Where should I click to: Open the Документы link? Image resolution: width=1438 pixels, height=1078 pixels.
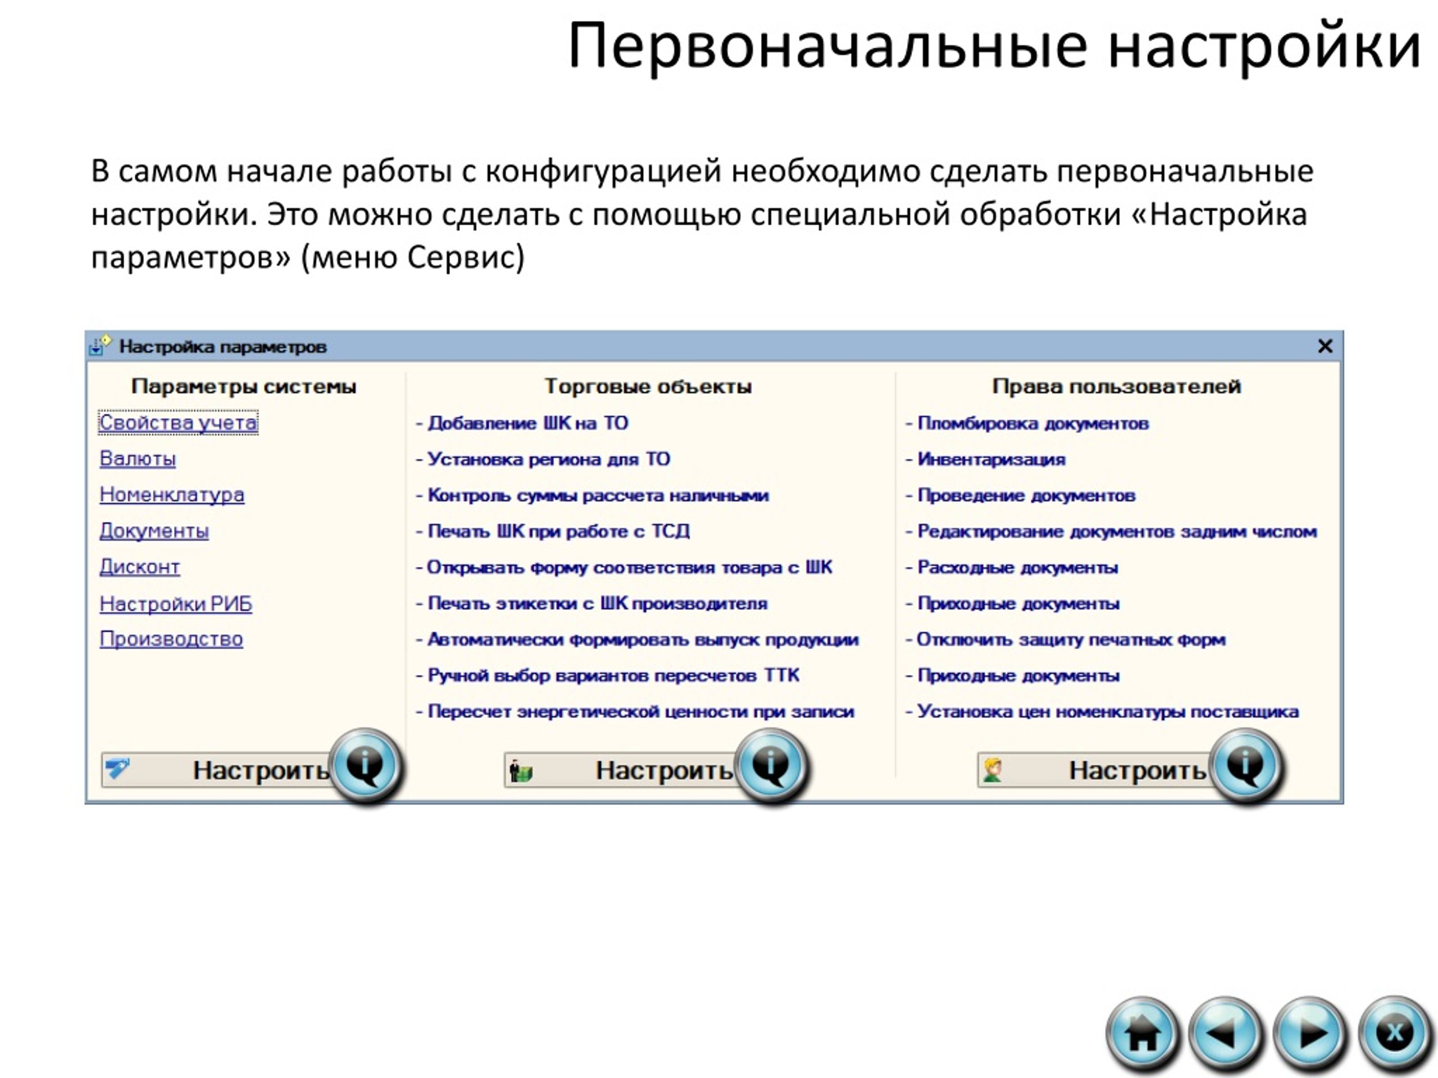154,531
